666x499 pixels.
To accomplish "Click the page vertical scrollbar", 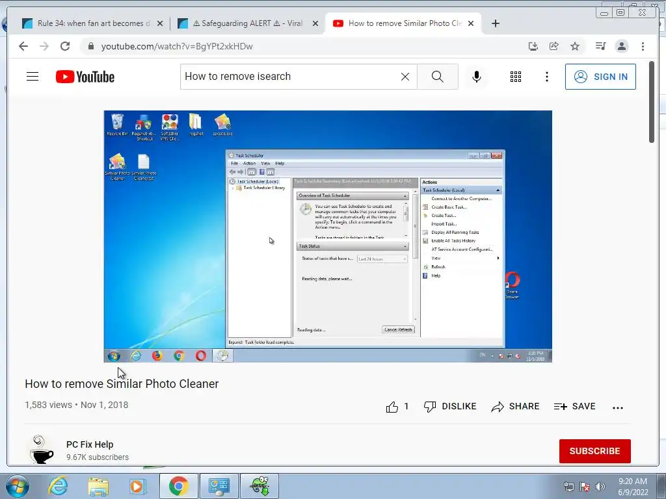I will (652, 102).
